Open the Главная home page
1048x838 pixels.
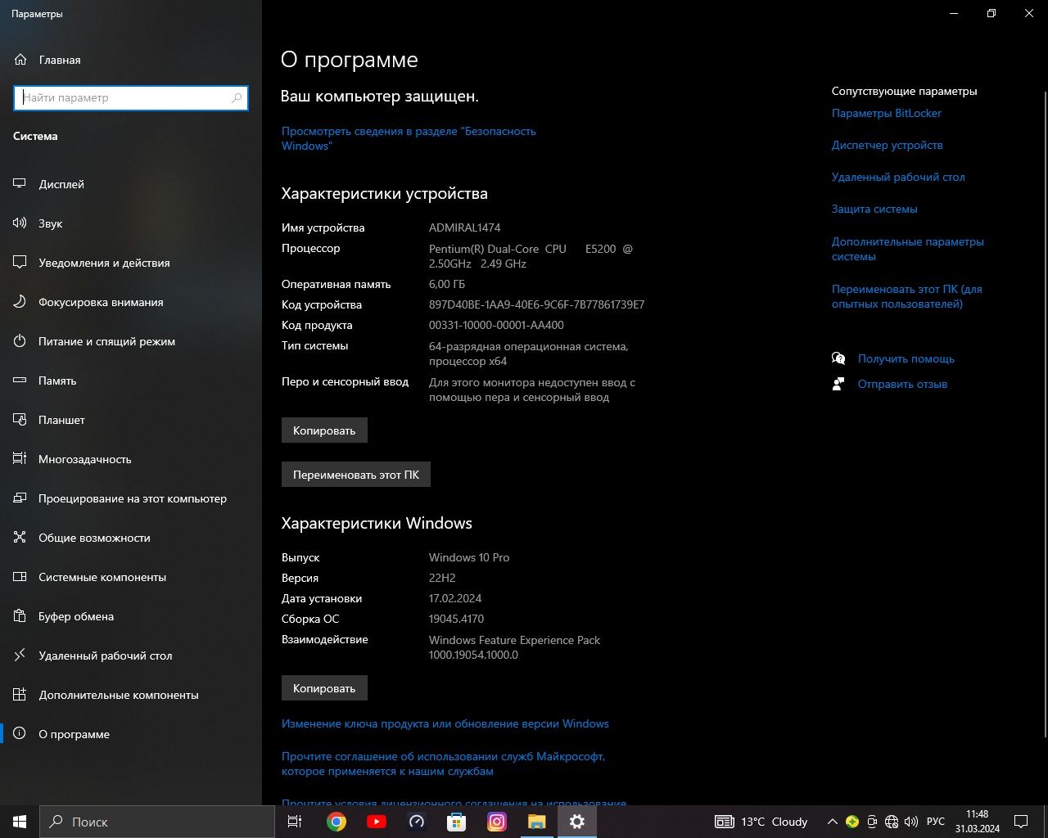click(x=131, y=60)
